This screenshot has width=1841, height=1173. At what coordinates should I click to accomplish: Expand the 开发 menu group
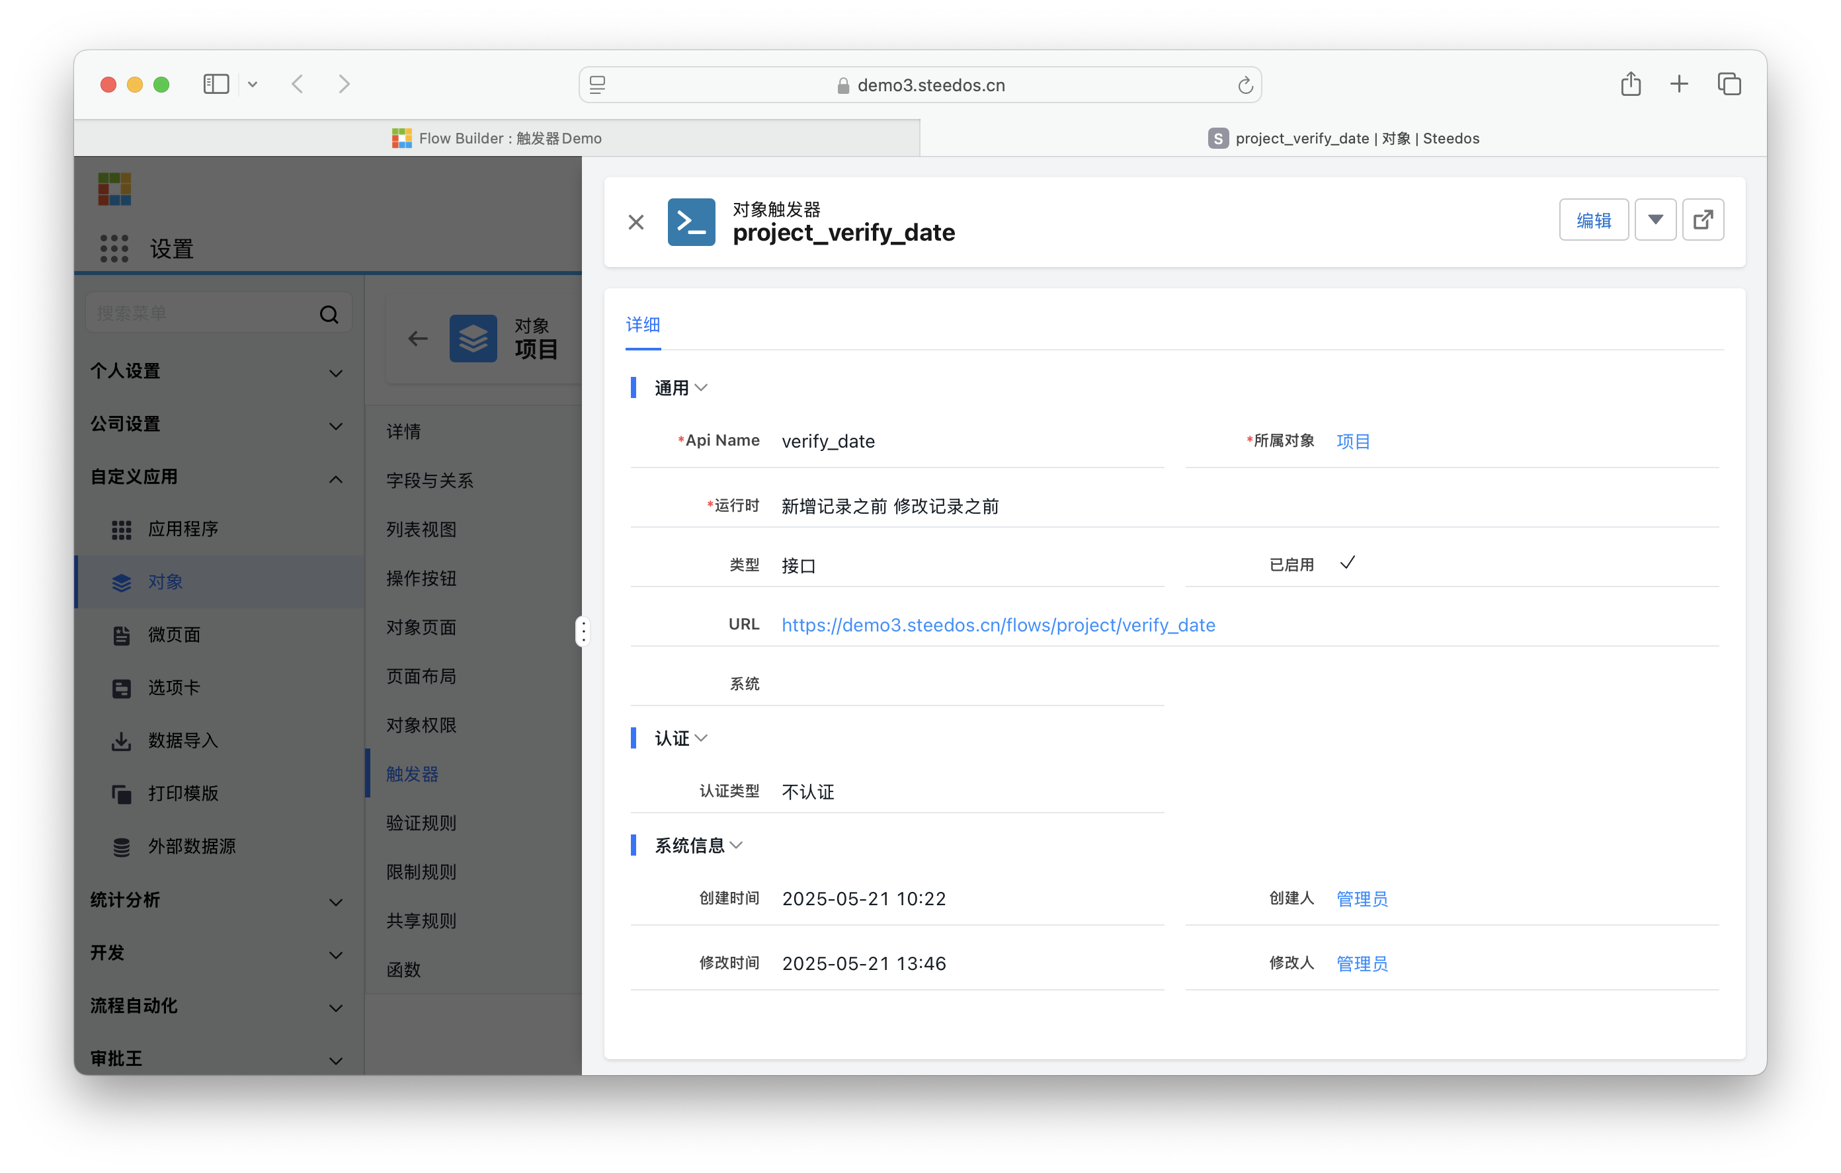[218, 953]
